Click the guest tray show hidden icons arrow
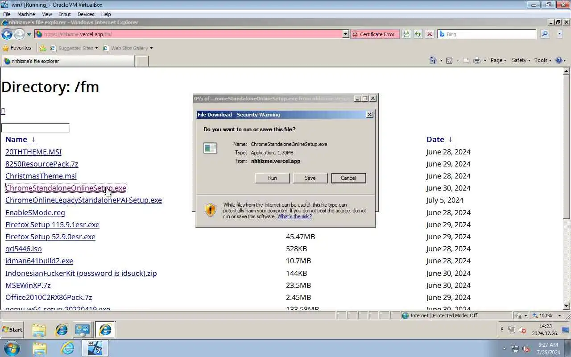Viewport: 571px width, 357px height. coord(502,329)
